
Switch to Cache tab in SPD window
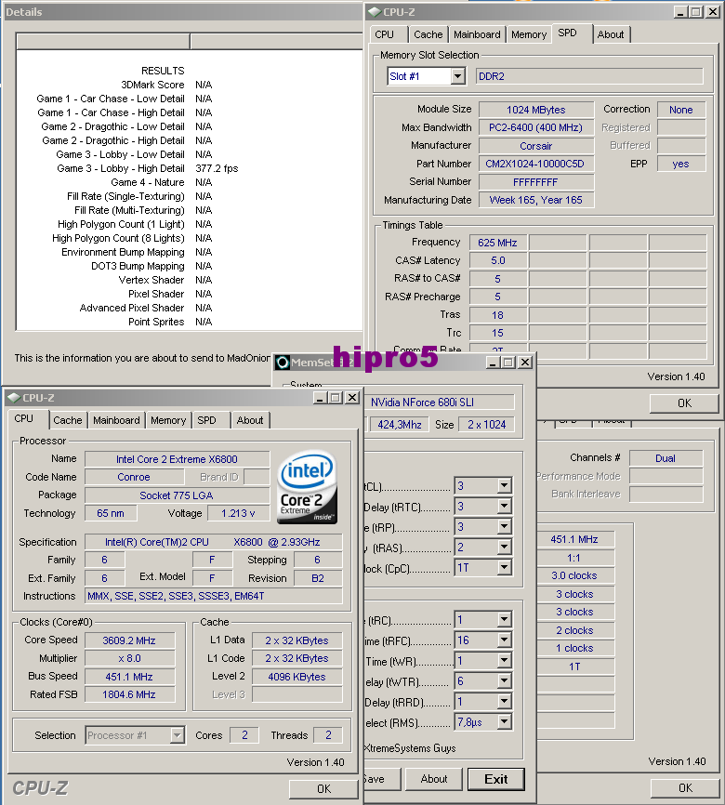tap(428, 34)
